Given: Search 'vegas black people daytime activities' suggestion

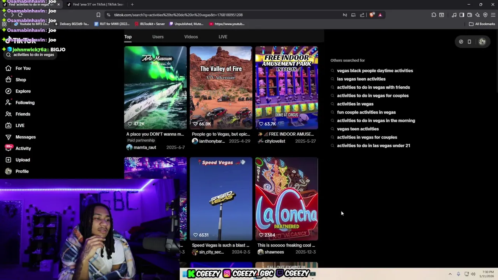Looking at the screenshot, I should (x=375, y=71).
